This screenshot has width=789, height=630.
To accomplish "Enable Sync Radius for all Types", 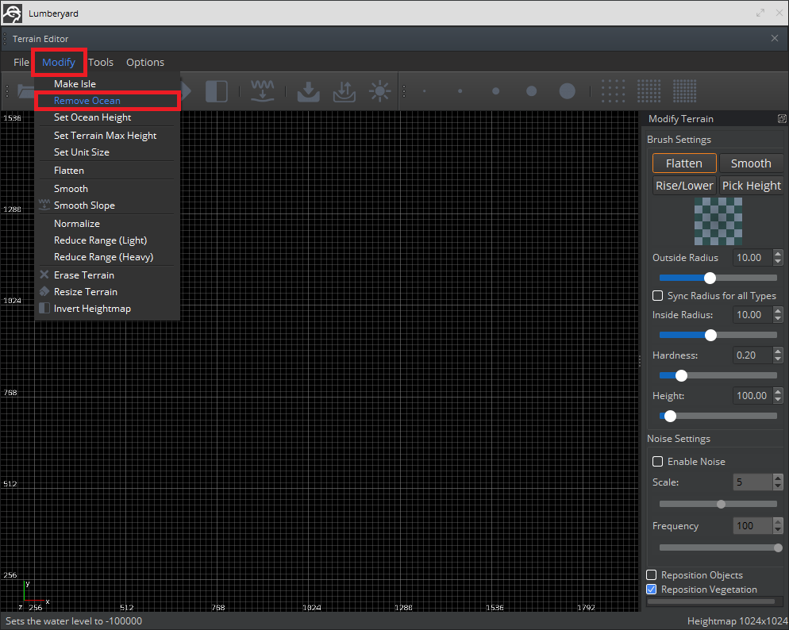I will click(657, 296).
